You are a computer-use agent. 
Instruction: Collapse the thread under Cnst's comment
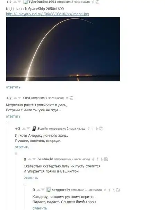(7, 123)
